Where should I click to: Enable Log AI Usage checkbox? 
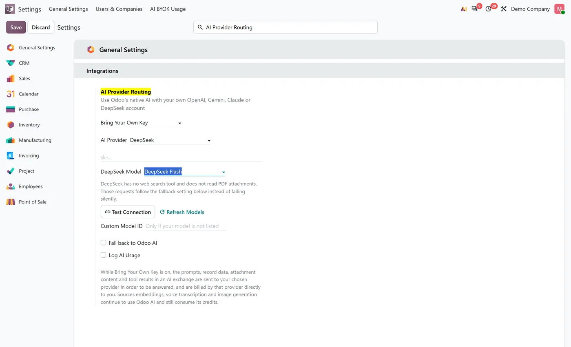pos(104,255)
